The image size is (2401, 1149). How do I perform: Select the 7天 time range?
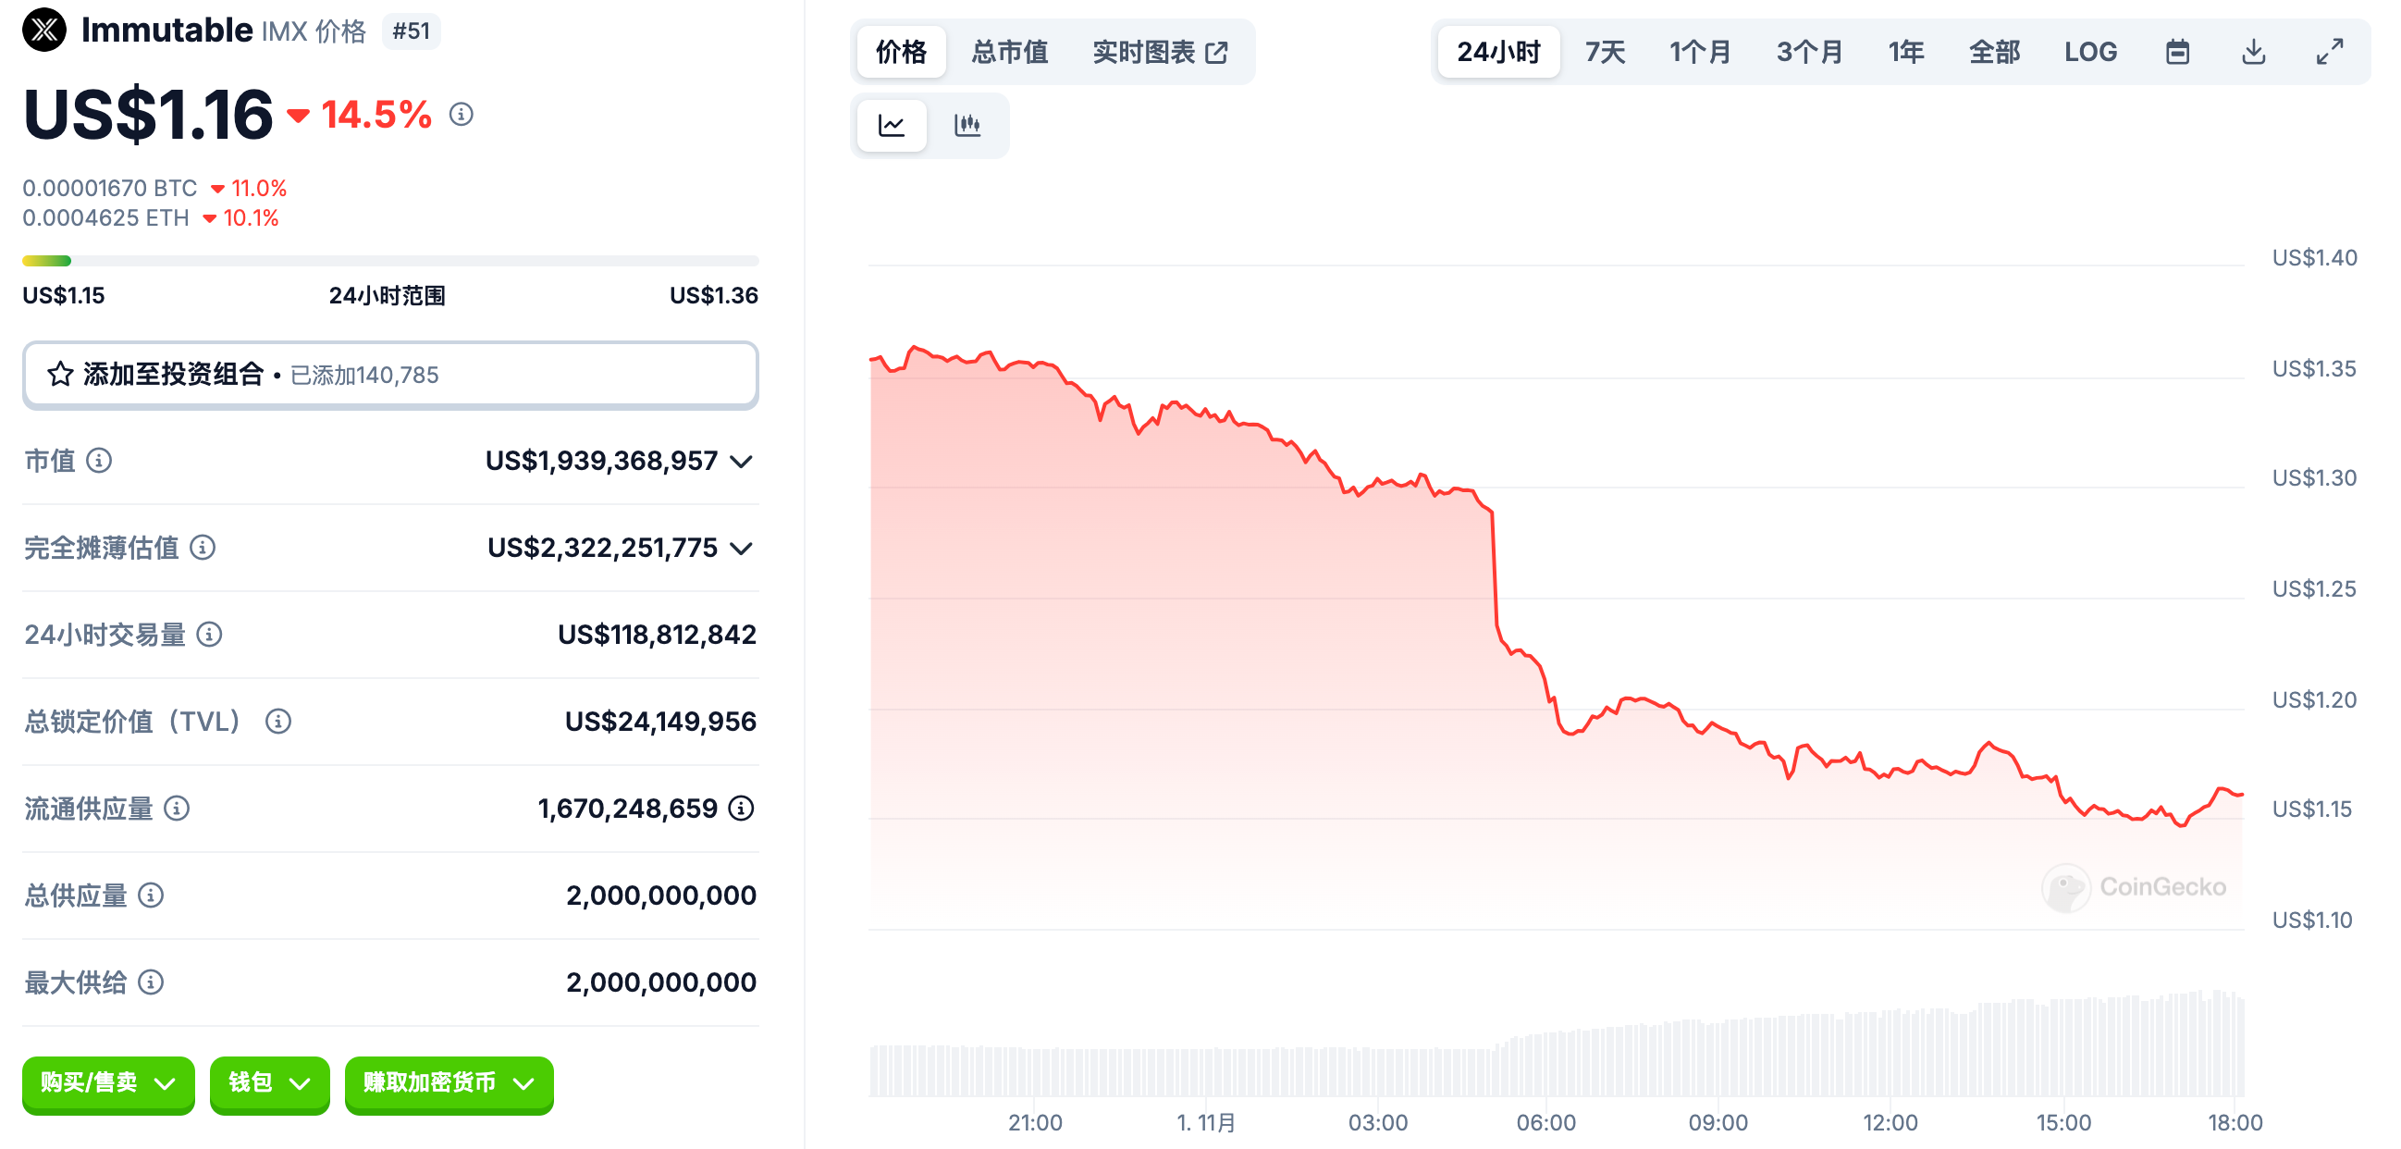[1605, 52]
